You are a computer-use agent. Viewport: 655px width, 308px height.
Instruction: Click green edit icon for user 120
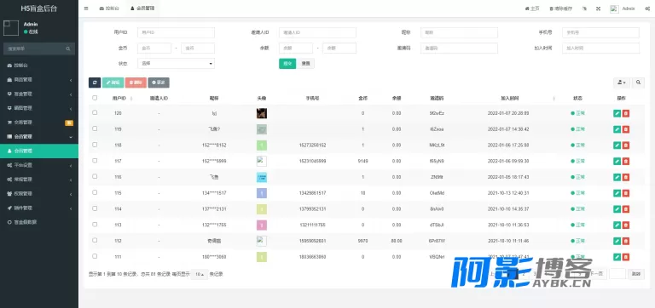(617, 113)
